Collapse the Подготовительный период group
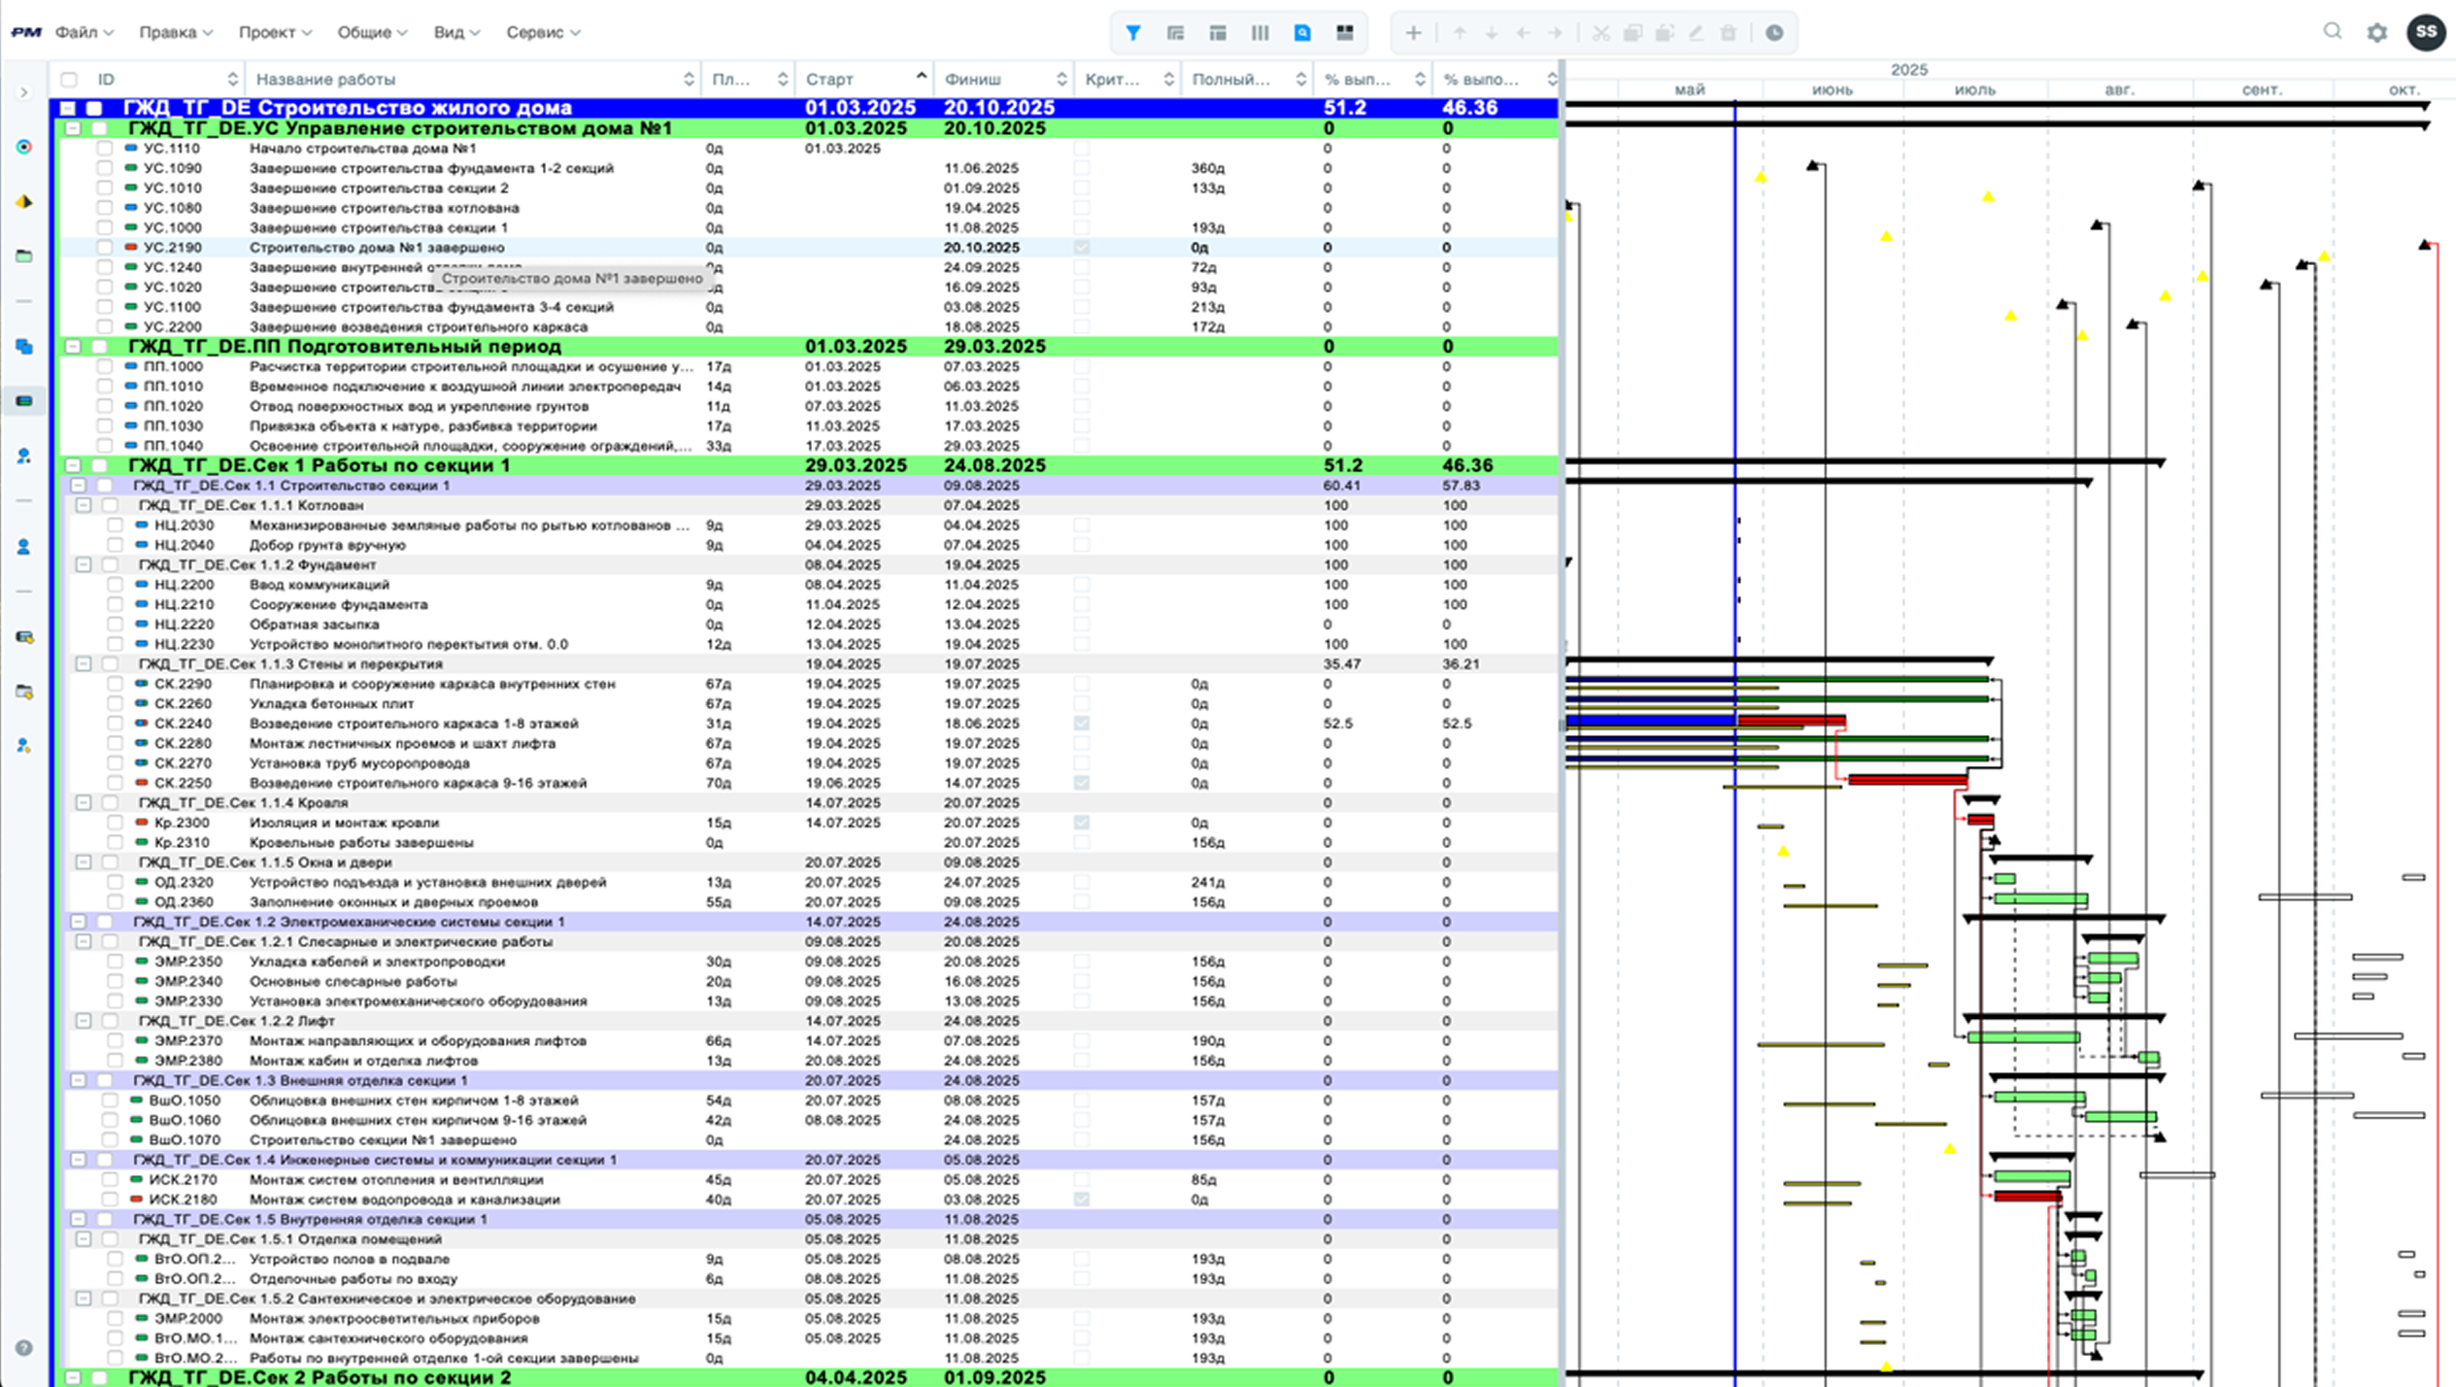2456x1387 pixels. point(73,347)
